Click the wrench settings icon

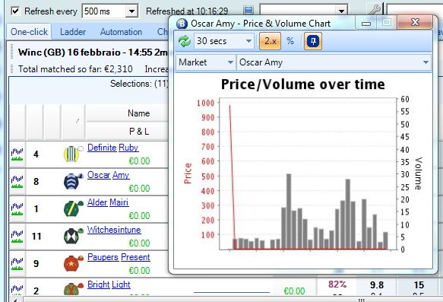coord(375,10)
